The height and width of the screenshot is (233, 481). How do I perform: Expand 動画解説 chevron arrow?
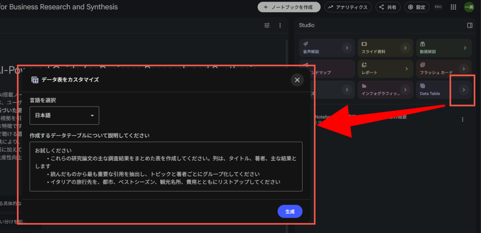coord(465,48)
